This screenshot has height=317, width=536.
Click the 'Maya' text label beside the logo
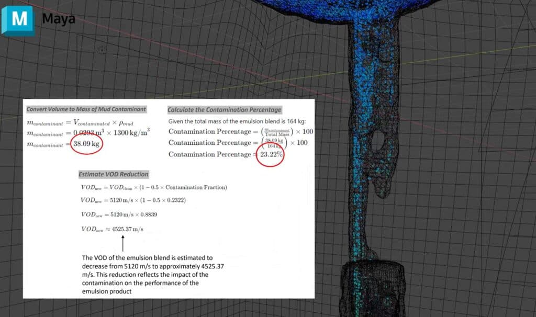pyautogui.click(x=60, y=19)
